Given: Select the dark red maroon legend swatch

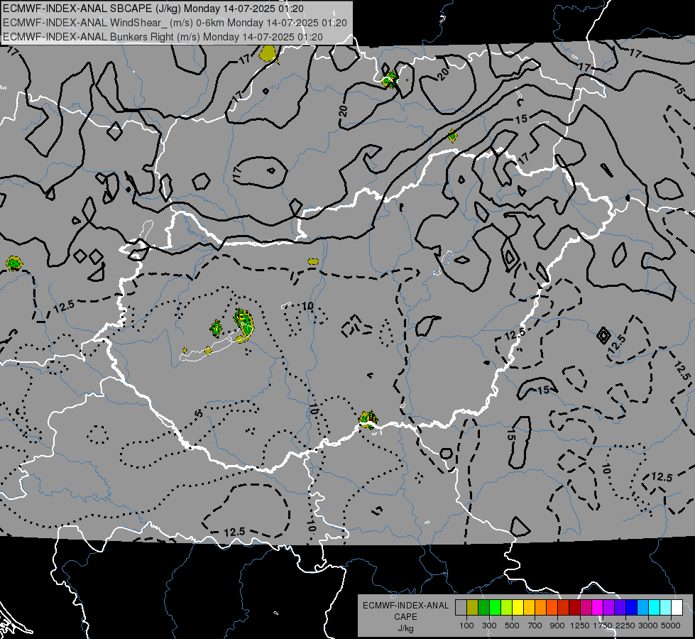Looking at the screenshot, I should pyautogui.click(x=575, y=608).
